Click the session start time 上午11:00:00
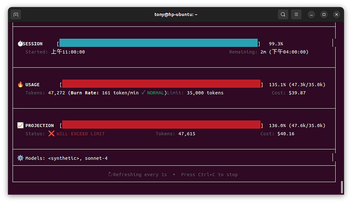Screen dimensions: 352x203 (68, 52)
